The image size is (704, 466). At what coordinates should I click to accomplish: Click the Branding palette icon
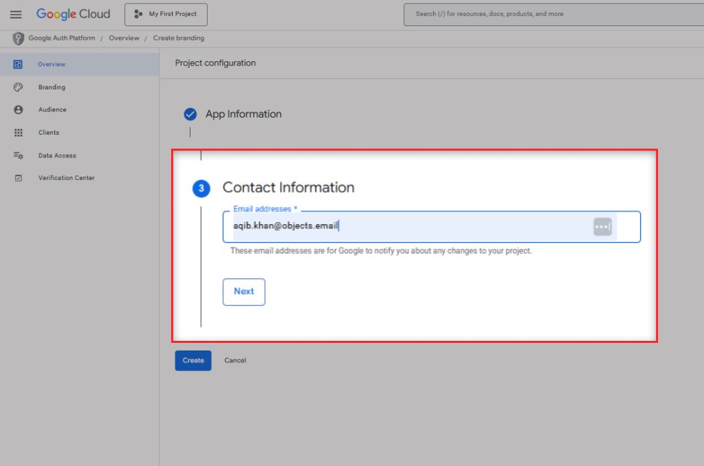pyautogui.click(x=19, y=87)
